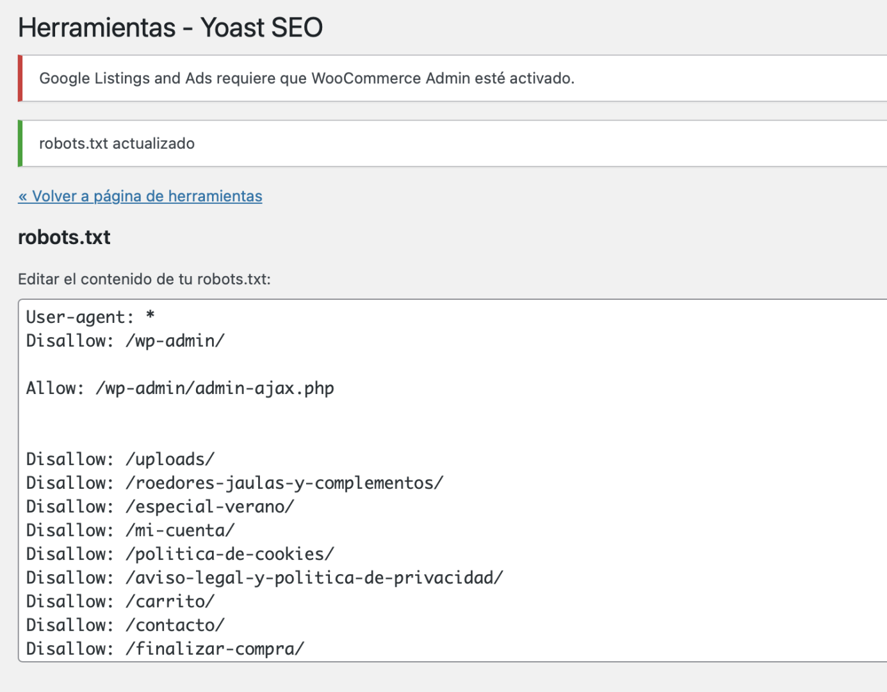Click the 'Allow: /wp-admin/admin-ajax.php' line
This screenshot has height=692, width=887.
pyautogui.click(x=180, y=388)
